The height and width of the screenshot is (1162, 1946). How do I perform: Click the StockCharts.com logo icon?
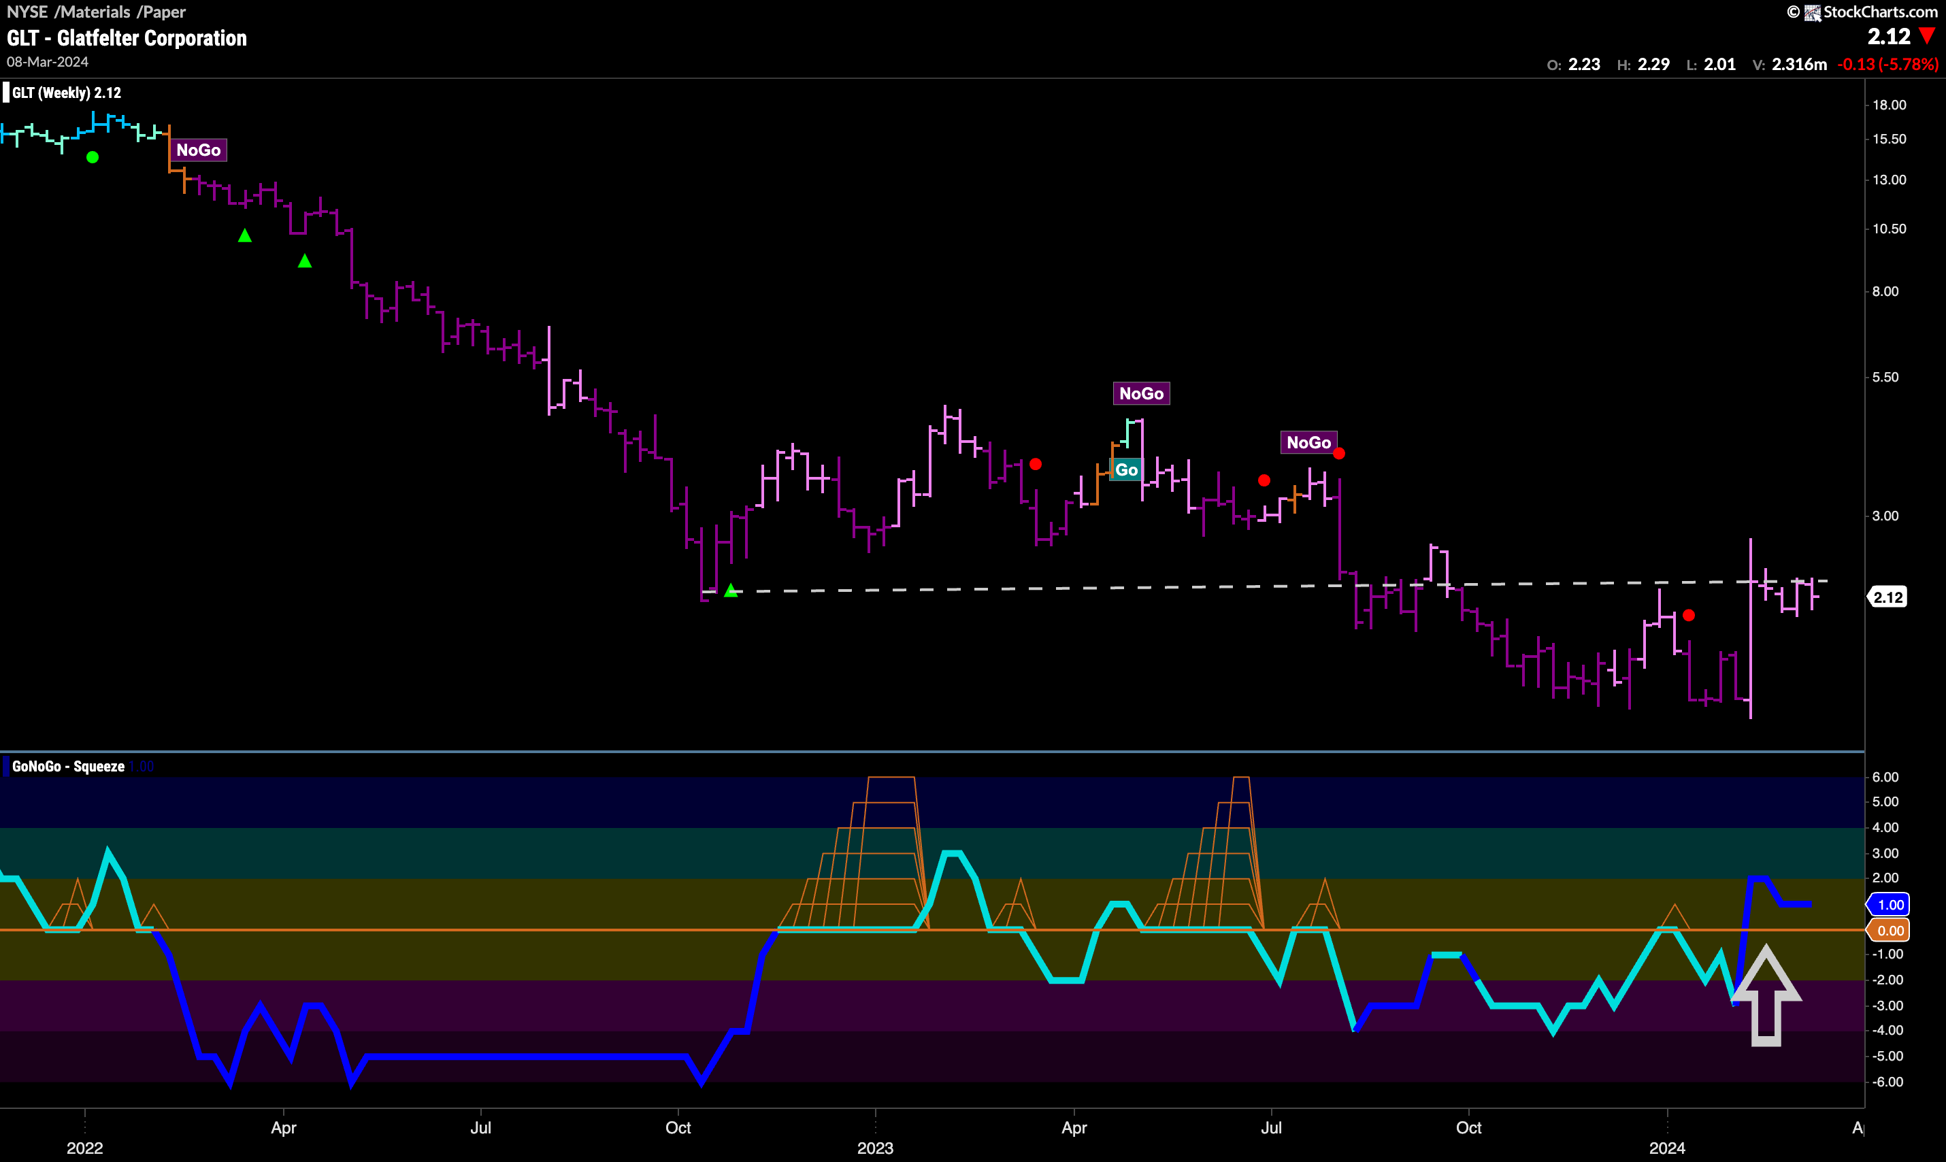[x=1812, y=12]
